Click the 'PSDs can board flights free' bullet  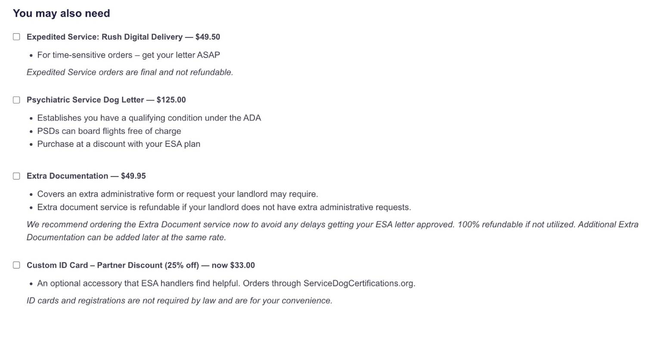tap(109, 131)
